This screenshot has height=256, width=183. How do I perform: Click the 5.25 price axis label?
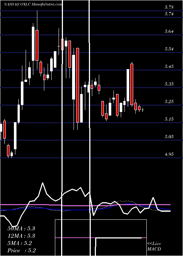click(169, 101)
